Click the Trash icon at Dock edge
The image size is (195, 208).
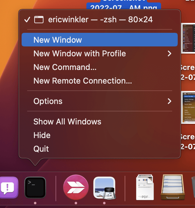(x=193, y=188)
